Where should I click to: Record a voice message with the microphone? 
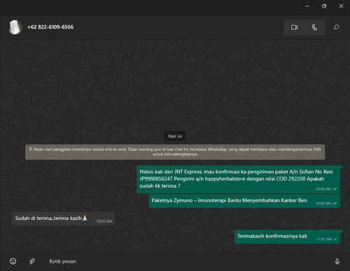click(337, 261)
